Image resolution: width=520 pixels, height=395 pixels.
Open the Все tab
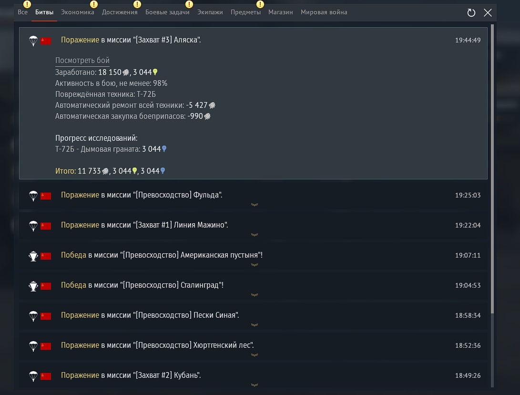click(x=22, y=12)
